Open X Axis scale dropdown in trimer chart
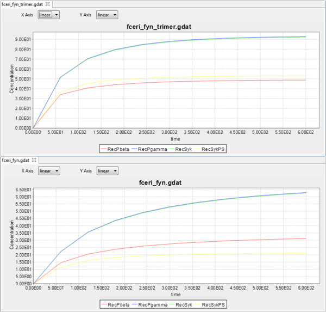The image size is (326, 312). point(49,15)
